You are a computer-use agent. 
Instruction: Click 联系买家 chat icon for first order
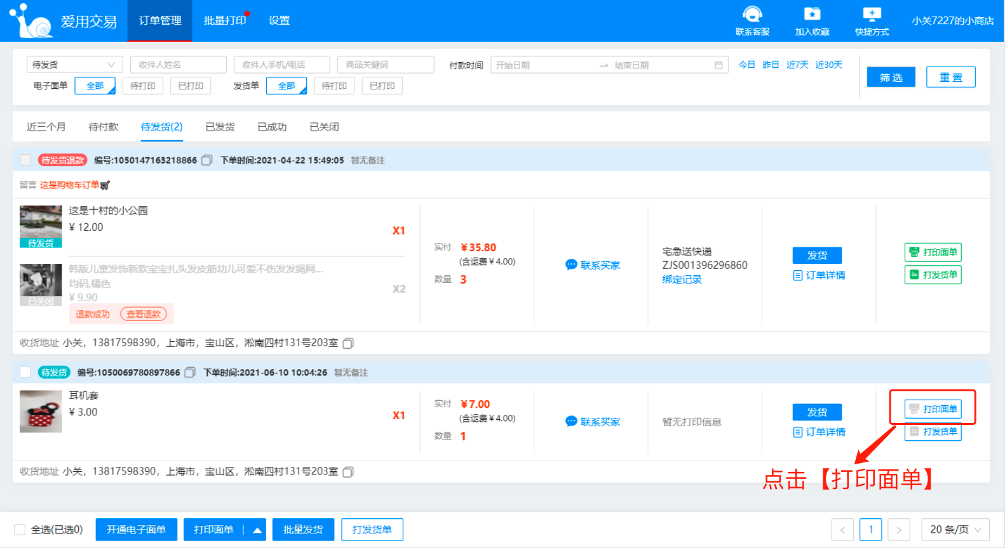571,264
